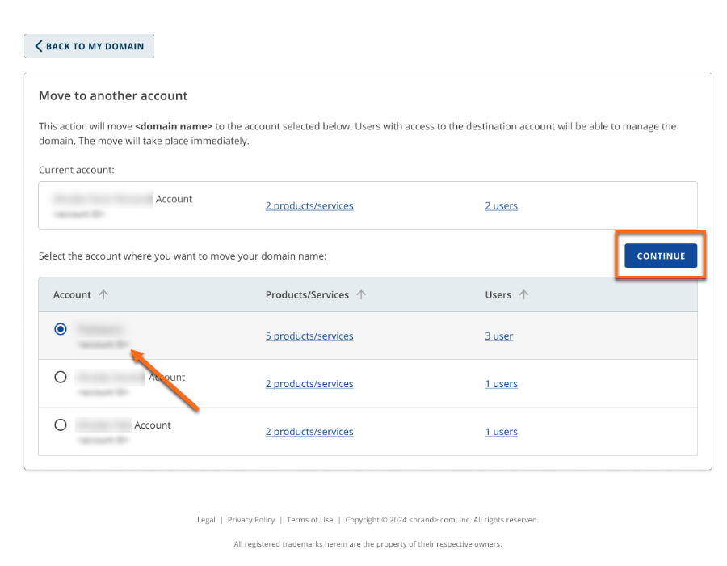The width and height of the screenshot is (727, 566).
Task: Pick the bottom account radio button
Action: tap(61, 424)
